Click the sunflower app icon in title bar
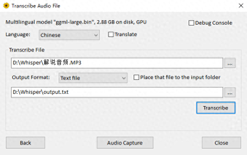This screenshot has width=247, height=155. click(x=6, y=6)
